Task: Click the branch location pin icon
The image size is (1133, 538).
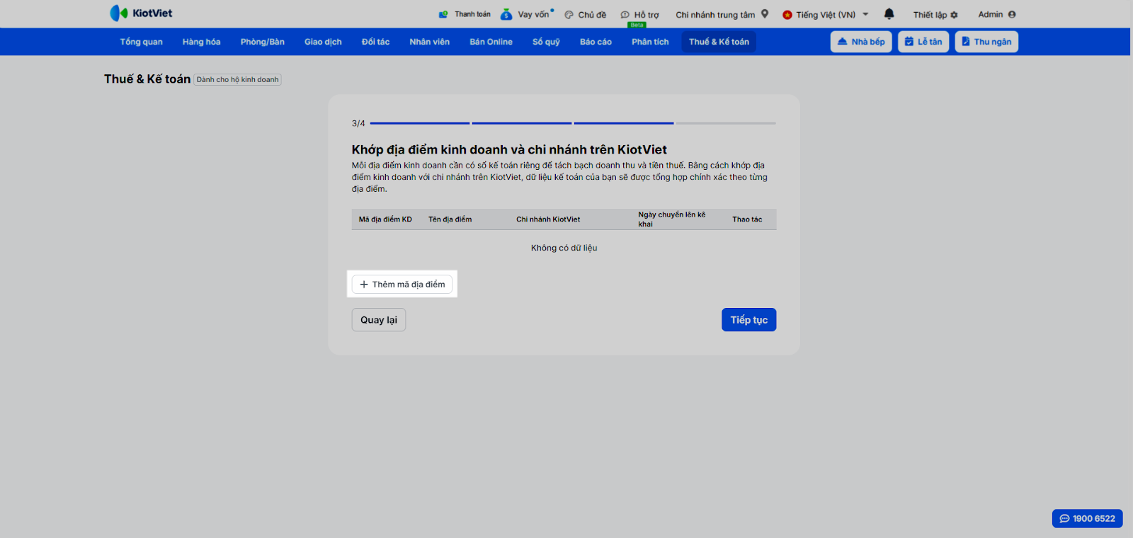Action: [765, 14]
